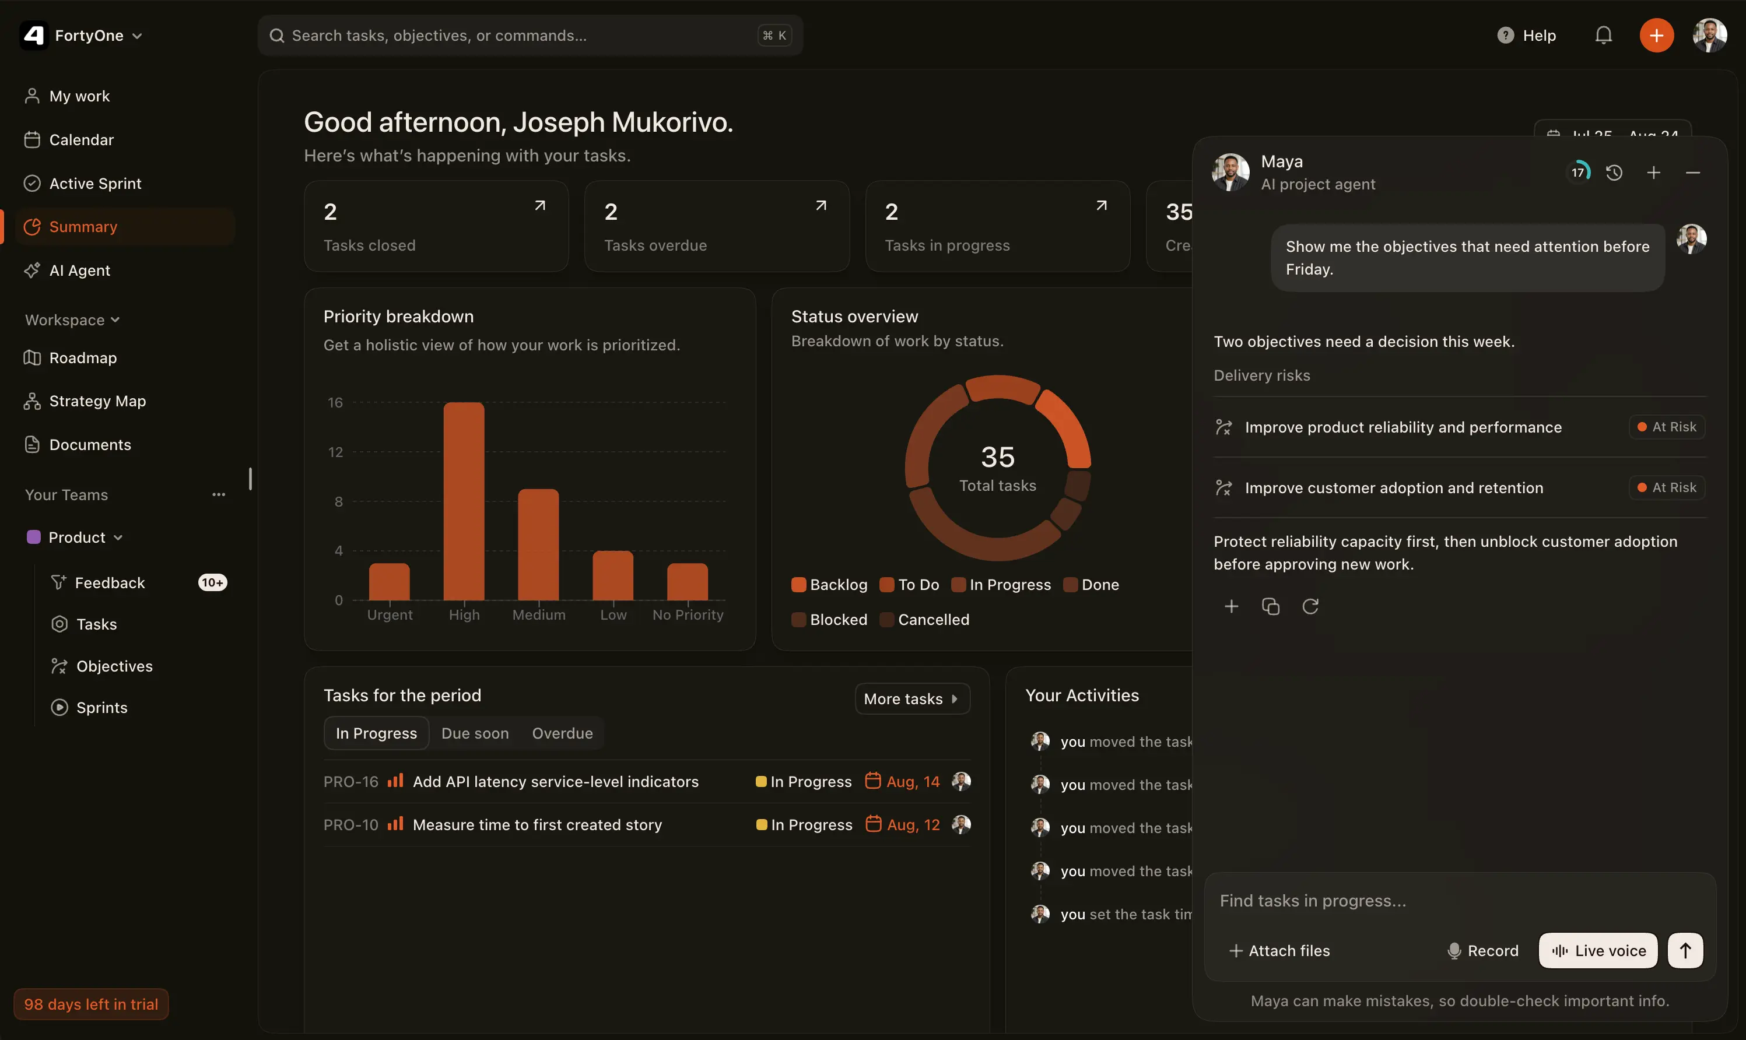The height and width of the screenshot is (1040, 1746).
Task: Open the user profile avatar menu
Action: [1709, 35]
